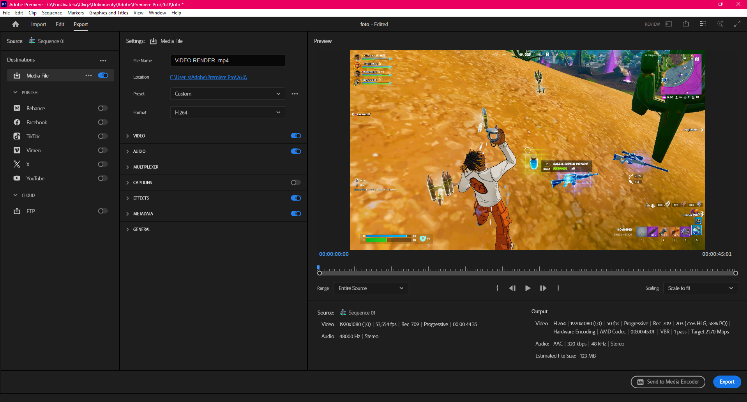
Task: Open the Markers menu
Action: click(75, 12)
